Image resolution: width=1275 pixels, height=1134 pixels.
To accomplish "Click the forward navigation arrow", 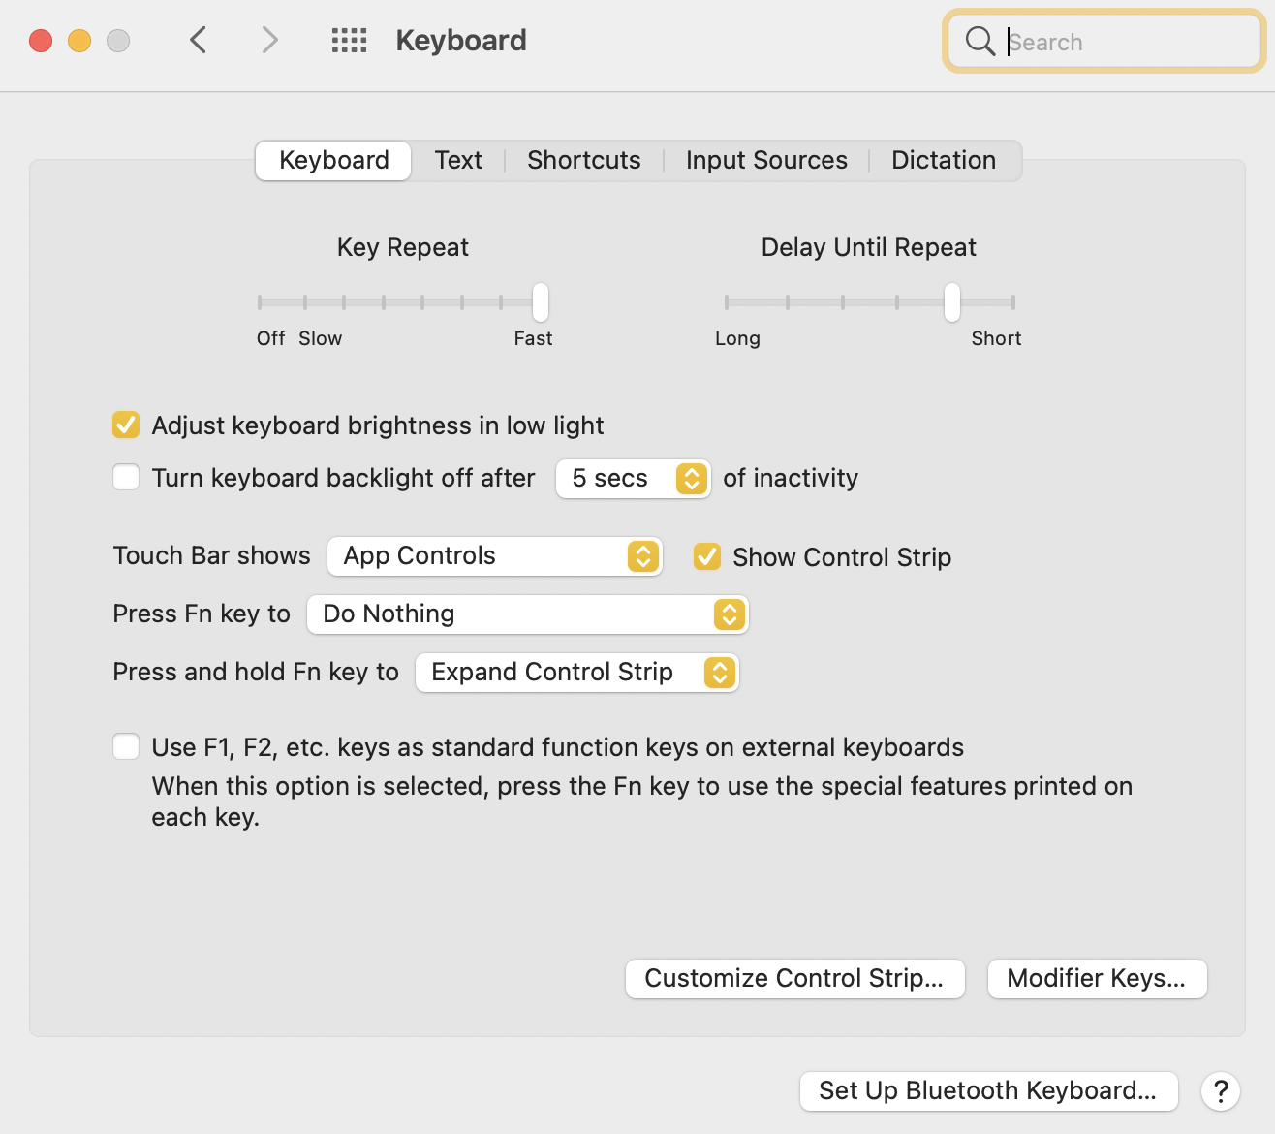I will 269,41.
